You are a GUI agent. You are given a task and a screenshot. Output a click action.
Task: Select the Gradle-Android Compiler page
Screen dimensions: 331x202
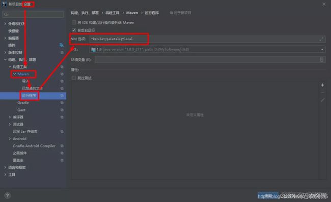34,146
